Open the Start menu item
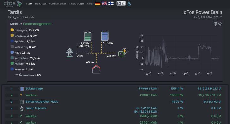 [29, 4]
